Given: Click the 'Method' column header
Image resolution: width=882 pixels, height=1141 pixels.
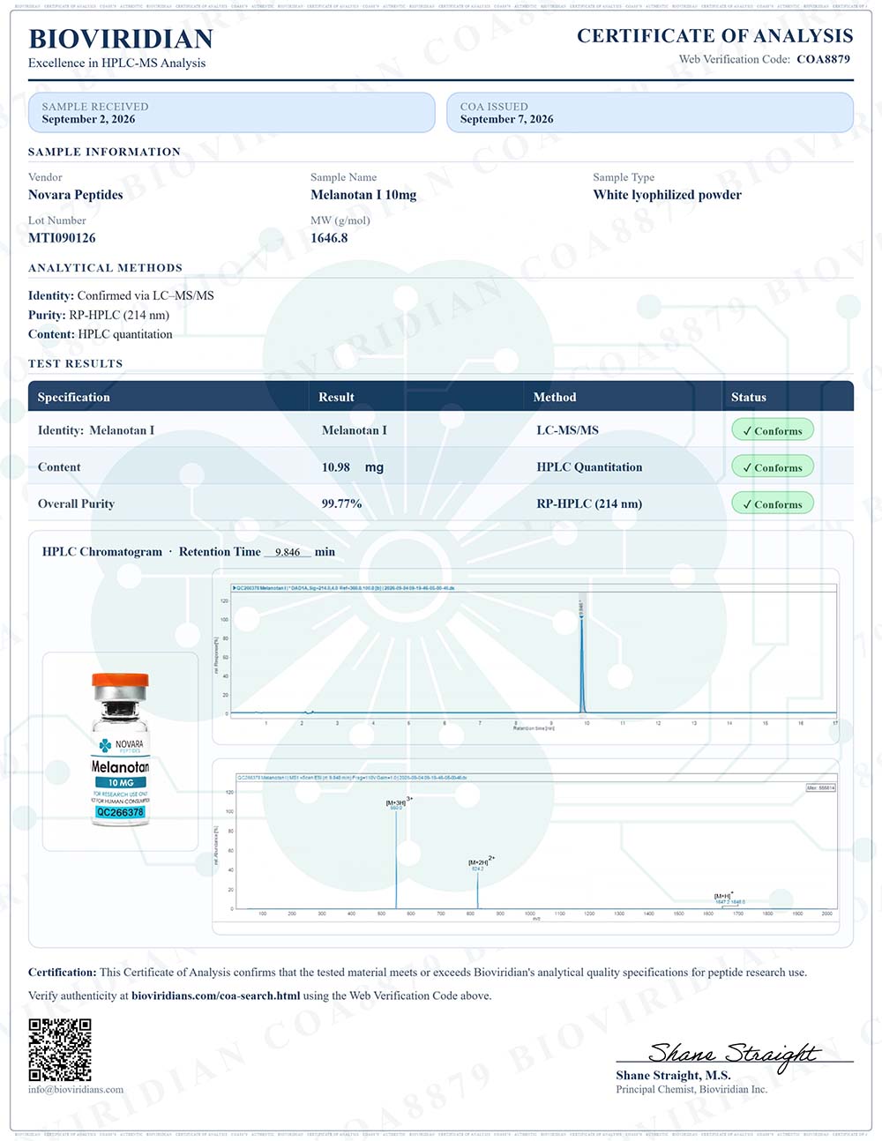Looking at the screenshot, I should click(555, 397).
